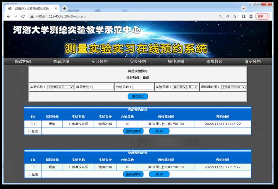The height and width of the screenshot is (189, 278).
Task: Toggle the browser side panel icon
Action: click(244, 16)
